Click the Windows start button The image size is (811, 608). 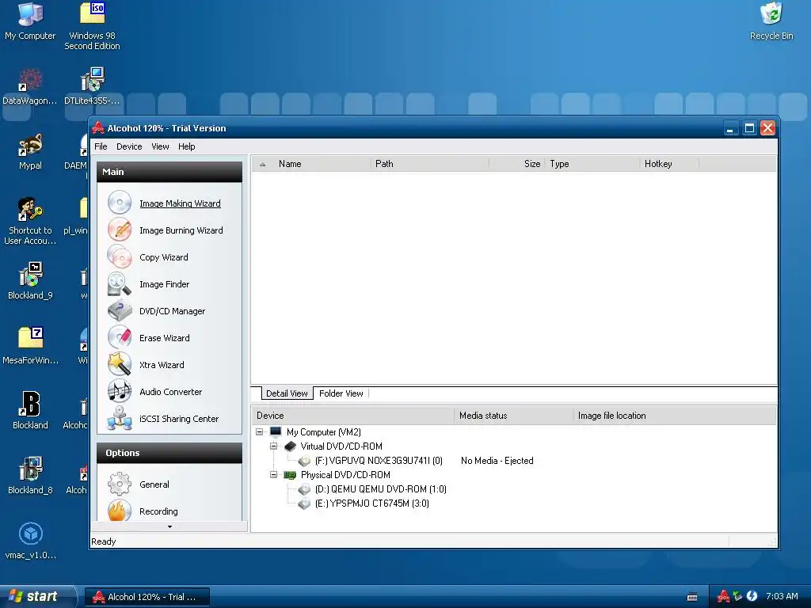(x=38, y=596)
